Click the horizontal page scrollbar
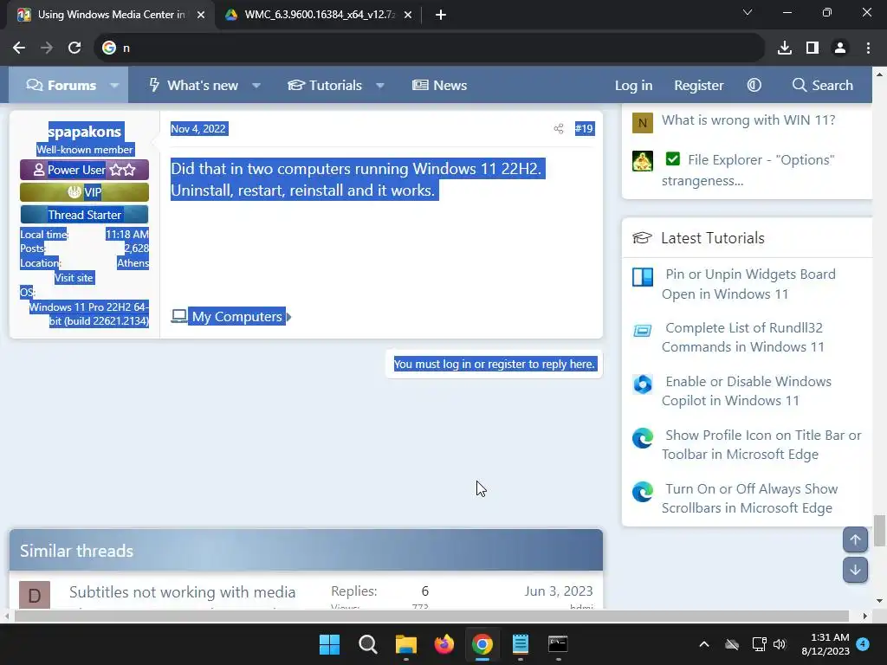The image size is (887, 665). click(431, 616)
